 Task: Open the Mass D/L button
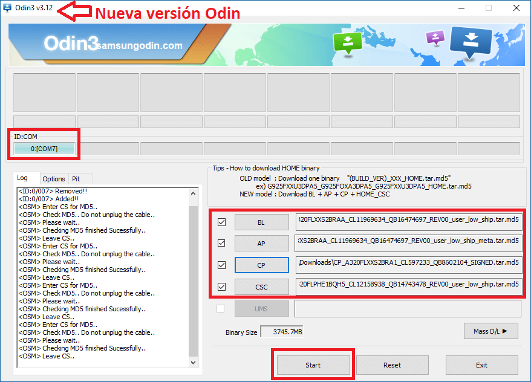(490, 331)
